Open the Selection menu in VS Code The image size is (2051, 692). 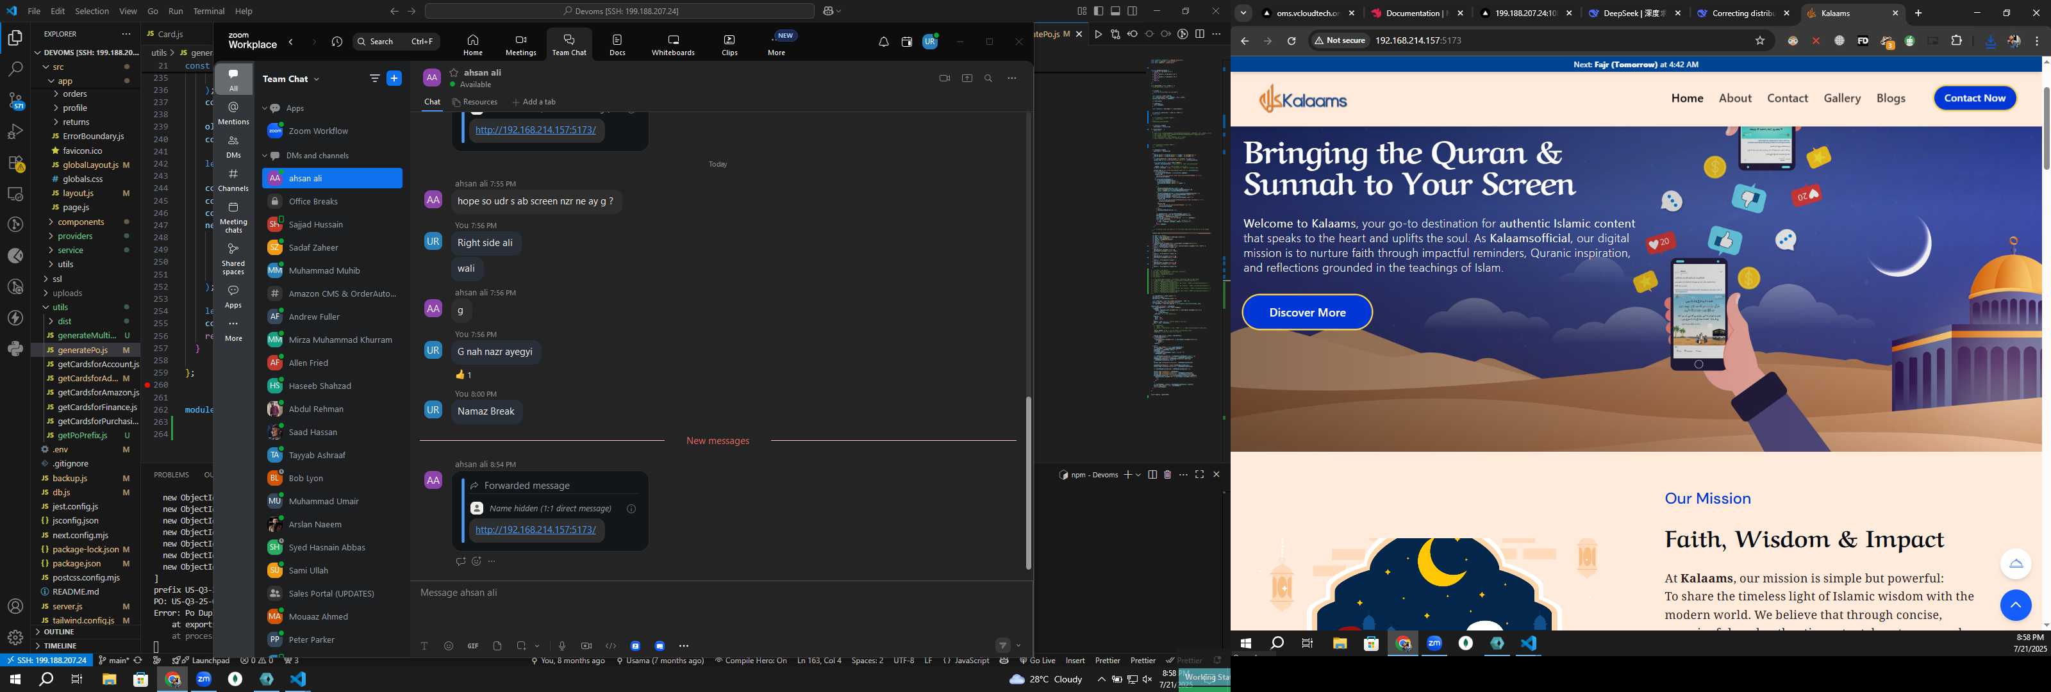(x=92, y=11)
